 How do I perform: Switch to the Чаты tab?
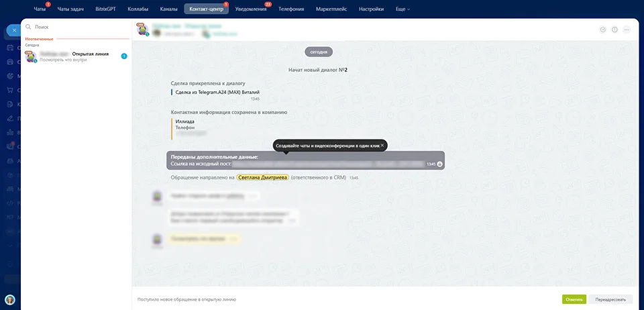40,9
